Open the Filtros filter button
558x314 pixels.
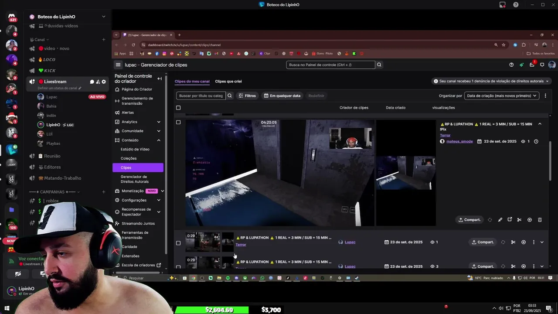(247, 96)
